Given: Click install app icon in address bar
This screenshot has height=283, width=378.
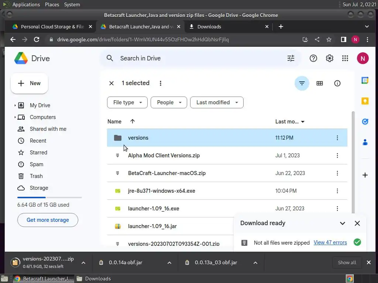Looking at the screenshot, I should point(305,39).
